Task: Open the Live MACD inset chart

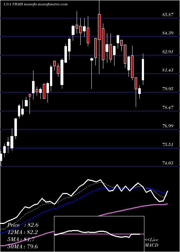Action: point(99,234)
